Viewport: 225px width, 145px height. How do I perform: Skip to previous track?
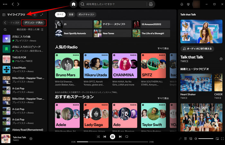tap(105, 137)
